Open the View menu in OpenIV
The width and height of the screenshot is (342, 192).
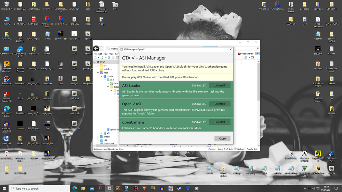coord(111,54)
